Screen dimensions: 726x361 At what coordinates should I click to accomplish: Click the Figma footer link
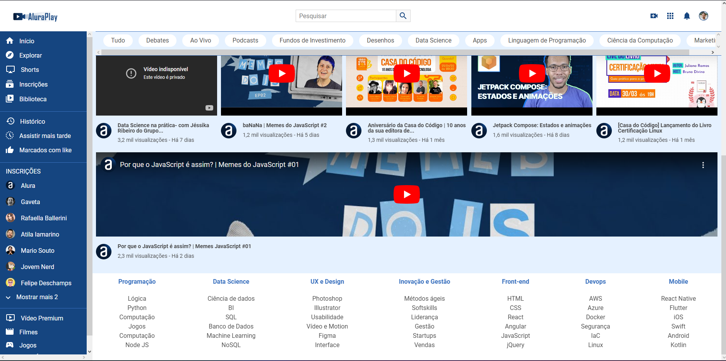(x=327, y=335)
